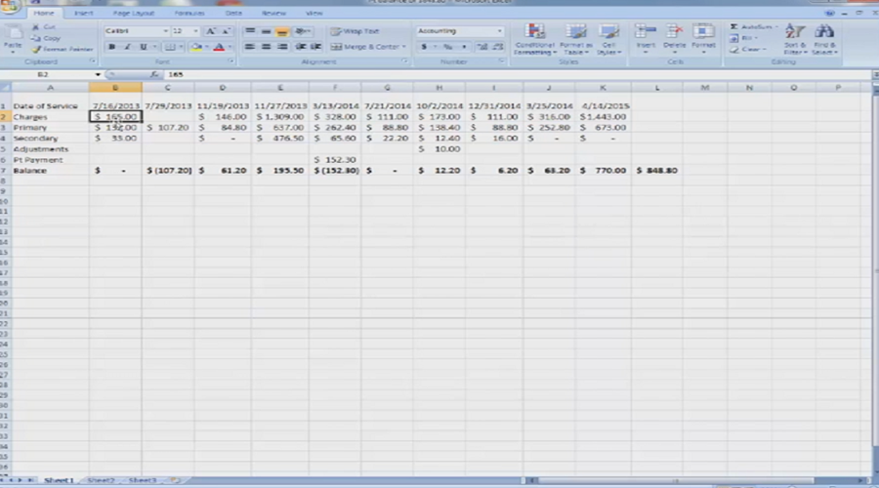This screenshot has height=488, width=879.
Task: Expand the Borders dropdown arrow
Action: tap(181, 47)
